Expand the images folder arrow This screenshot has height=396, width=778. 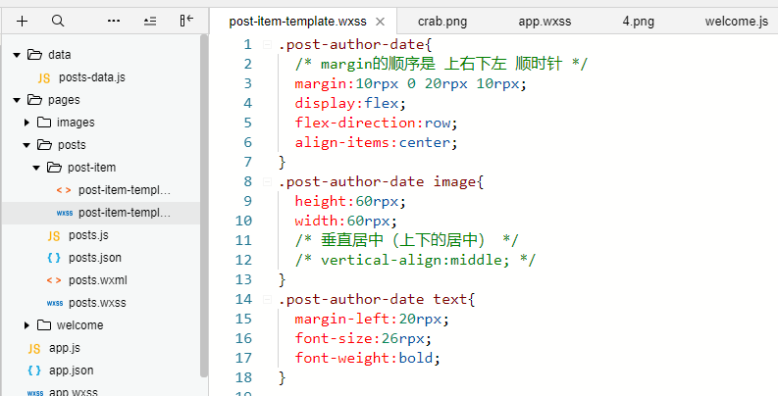click(26, 122)
